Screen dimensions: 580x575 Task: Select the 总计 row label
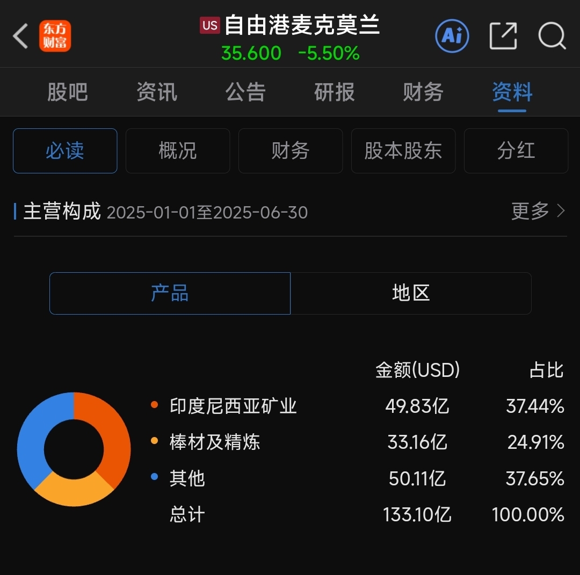click(x=187, y=514)
